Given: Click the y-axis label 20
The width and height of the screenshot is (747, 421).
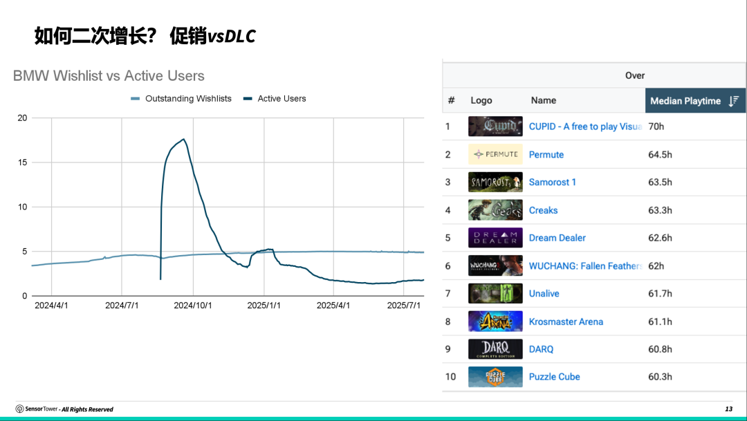Looking at the screenshot, I should 22,118.
